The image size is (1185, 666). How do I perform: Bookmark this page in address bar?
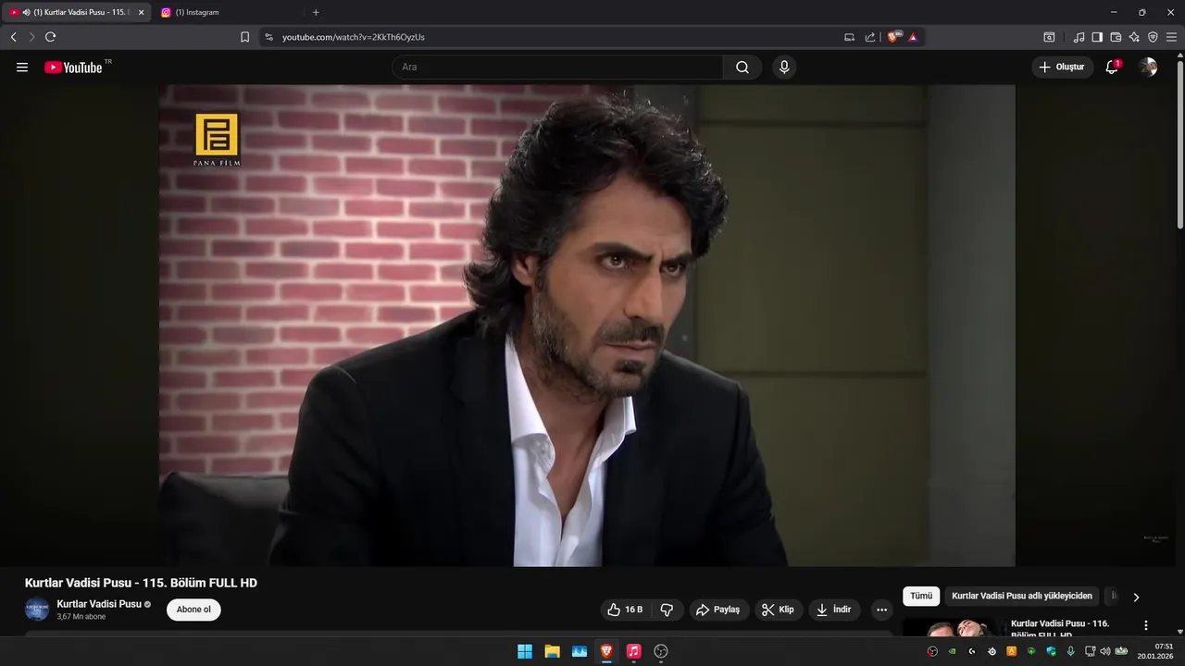point(244,37)
